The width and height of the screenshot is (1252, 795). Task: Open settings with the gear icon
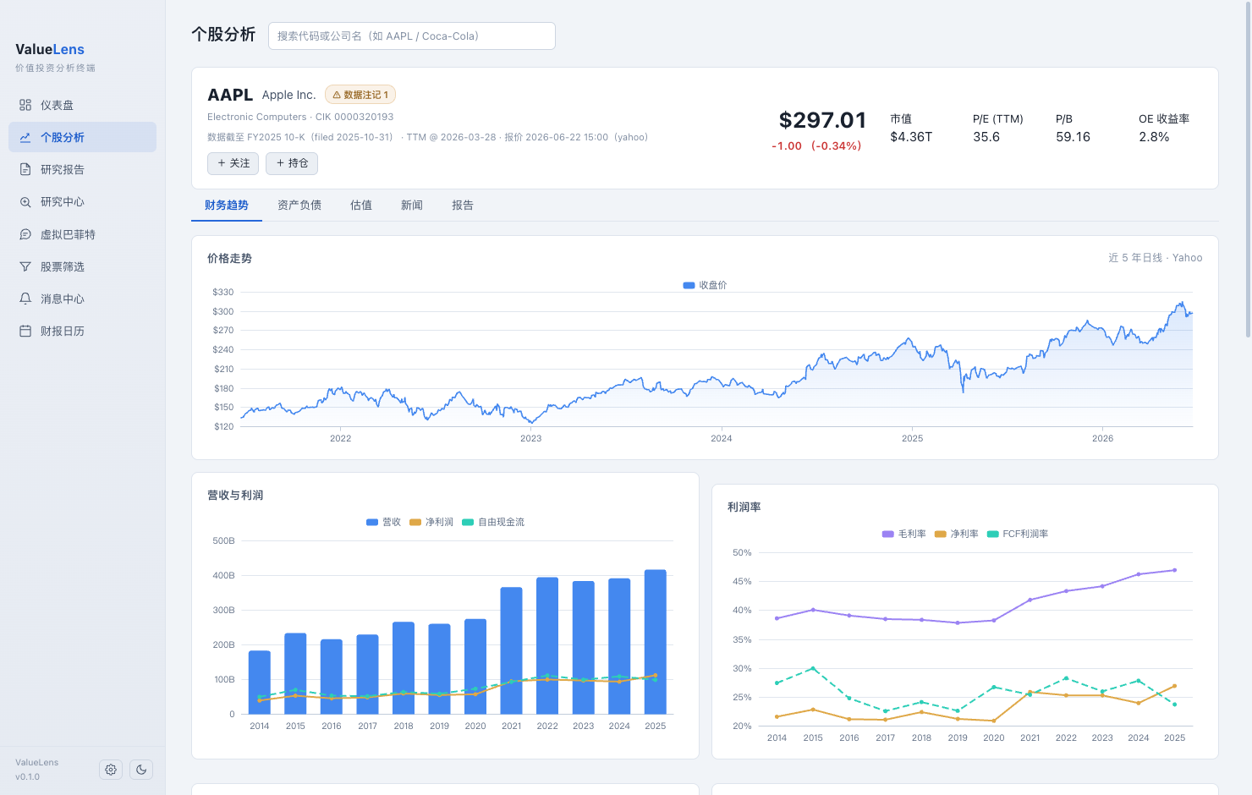pos(111,770)
